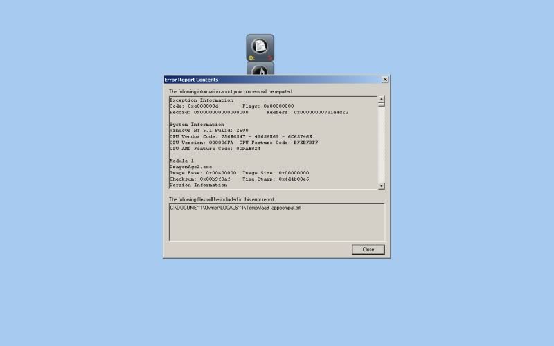Click the DragonAge2.exe module name line
Screen dimensions: 554x346
pos(190,167)
